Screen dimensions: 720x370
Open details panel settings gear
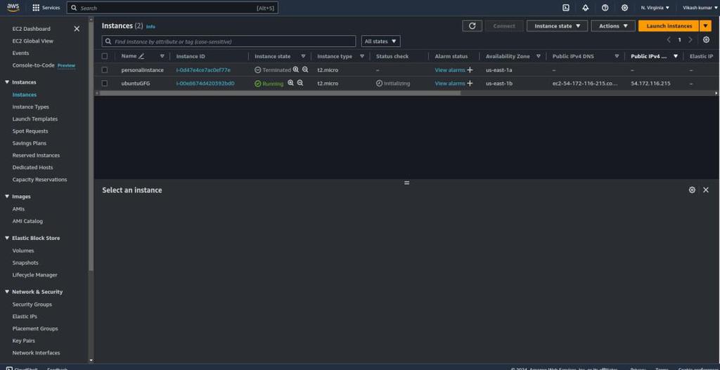[x=692, y=190]
